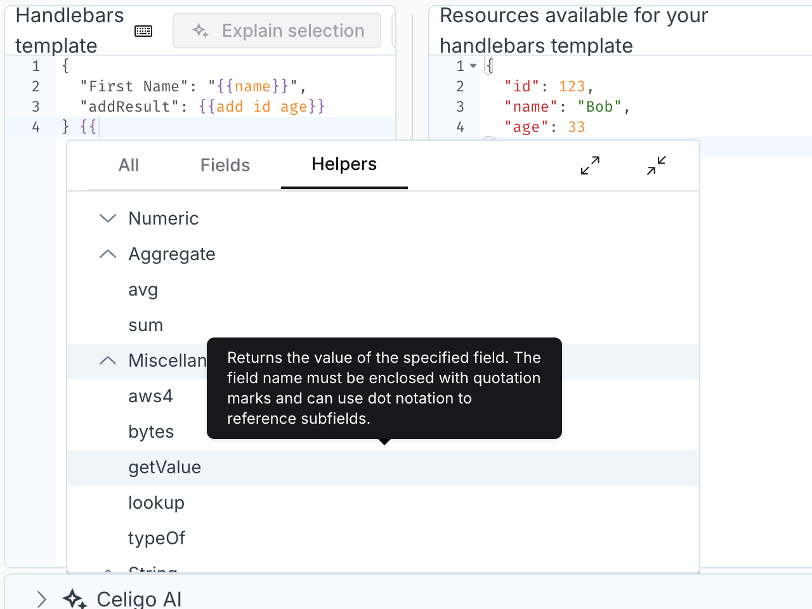Viewport: 812px width, 609px height.
Task: Click the Aggregate group label
Action: (172, 254)
